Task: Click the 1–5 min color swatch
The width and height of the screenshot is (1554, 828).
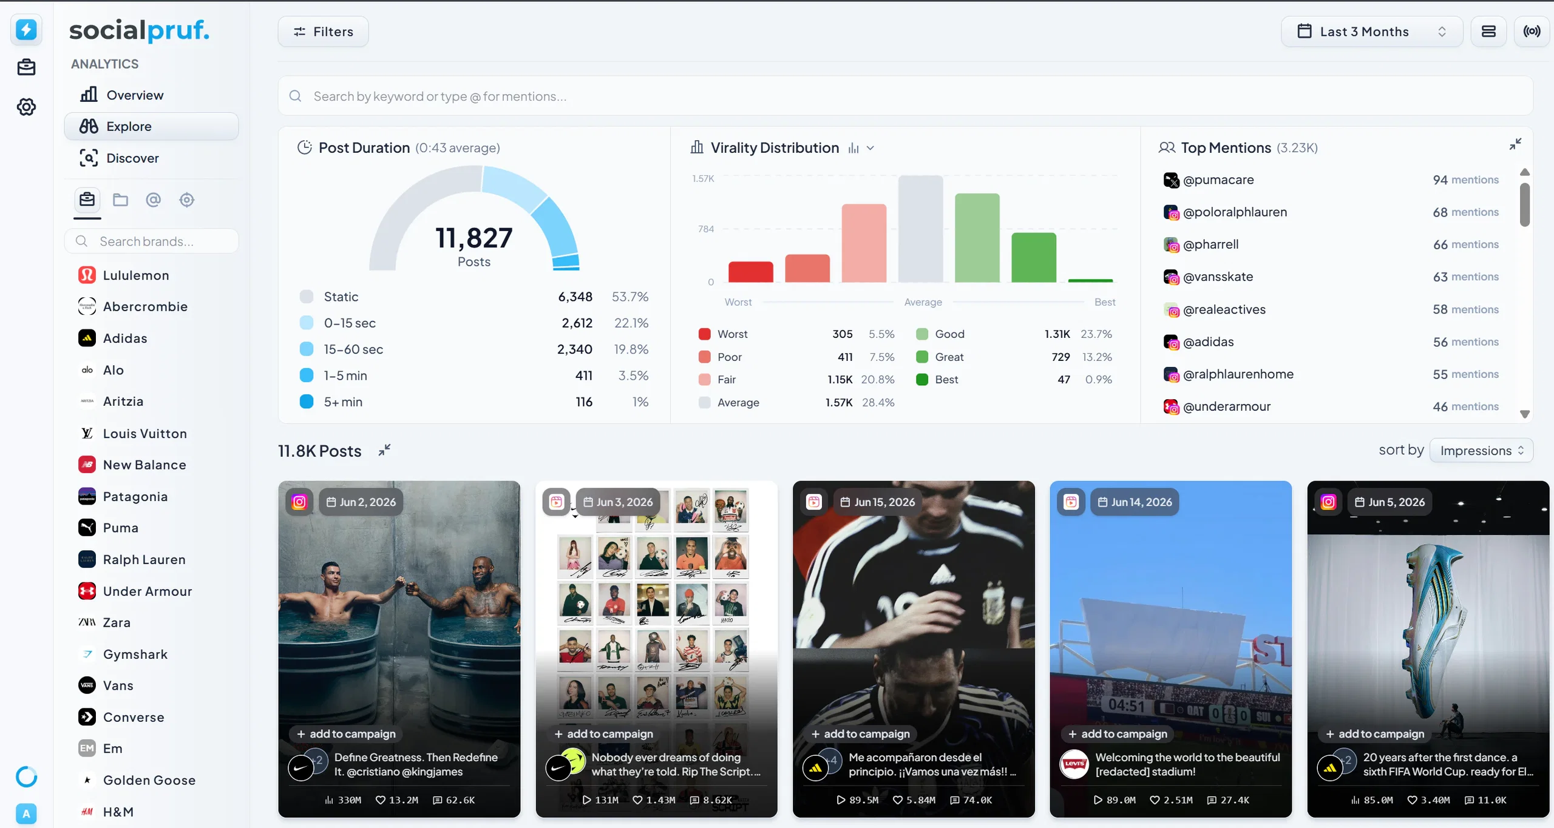Action: pyautogui.click(x=307, y=375)
